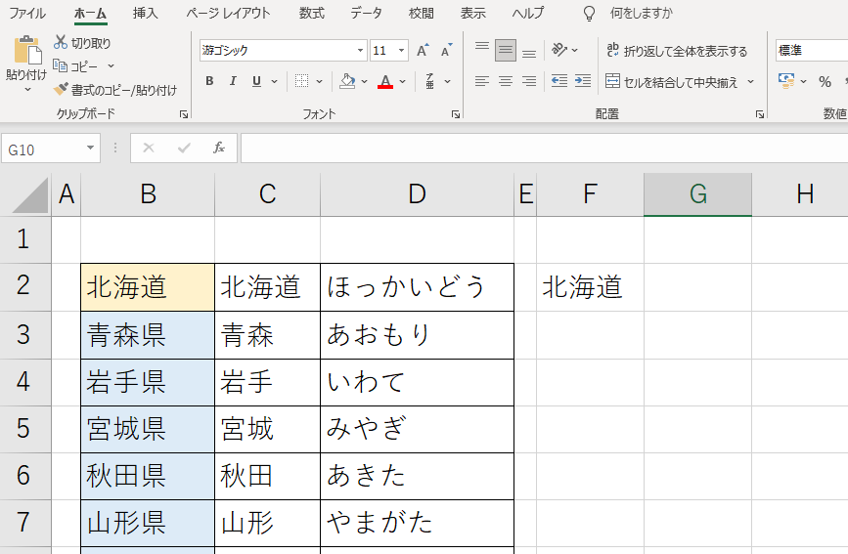Switch to the 校閲 tab

pos(422,13)
